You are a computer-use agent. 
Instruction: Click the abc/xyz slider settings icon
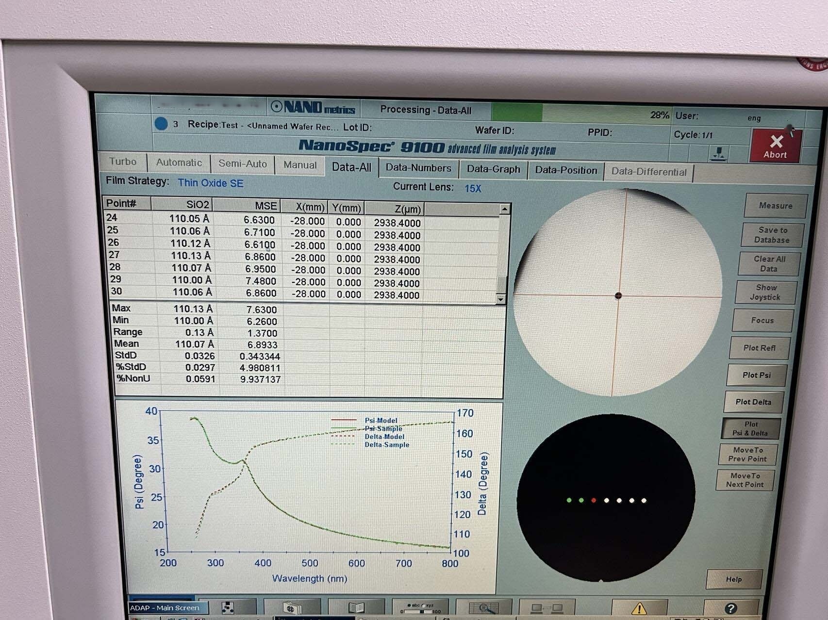420,608
